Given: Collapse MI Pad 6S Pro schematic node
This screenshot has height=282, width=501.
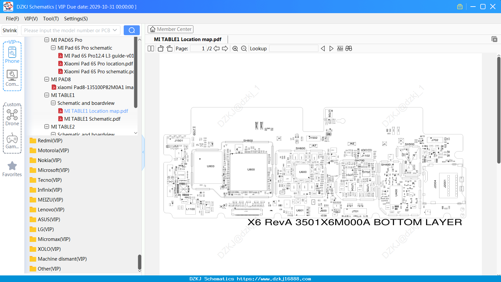Looking at the screenshot, I should 53,48.
